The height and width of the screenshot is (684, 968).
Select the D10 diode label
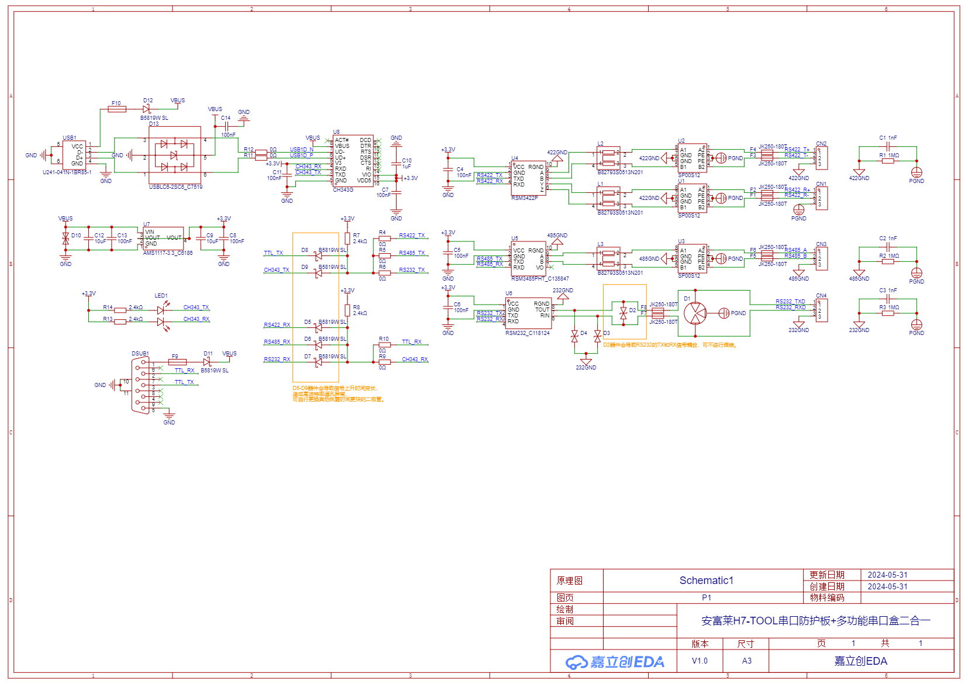point(76,236)
